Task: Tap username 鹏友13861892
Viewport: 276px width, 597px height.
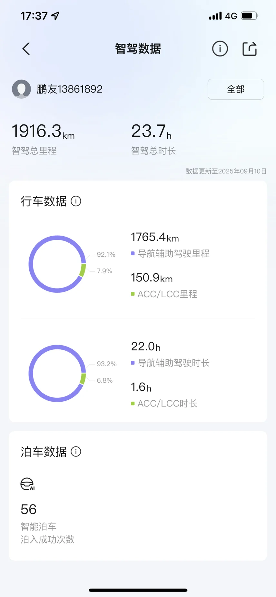Action: click(70, 89)
